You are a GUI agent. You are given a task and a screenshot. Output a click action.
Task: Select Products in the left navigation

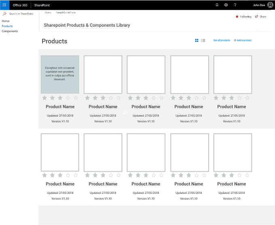click(7, 26)
